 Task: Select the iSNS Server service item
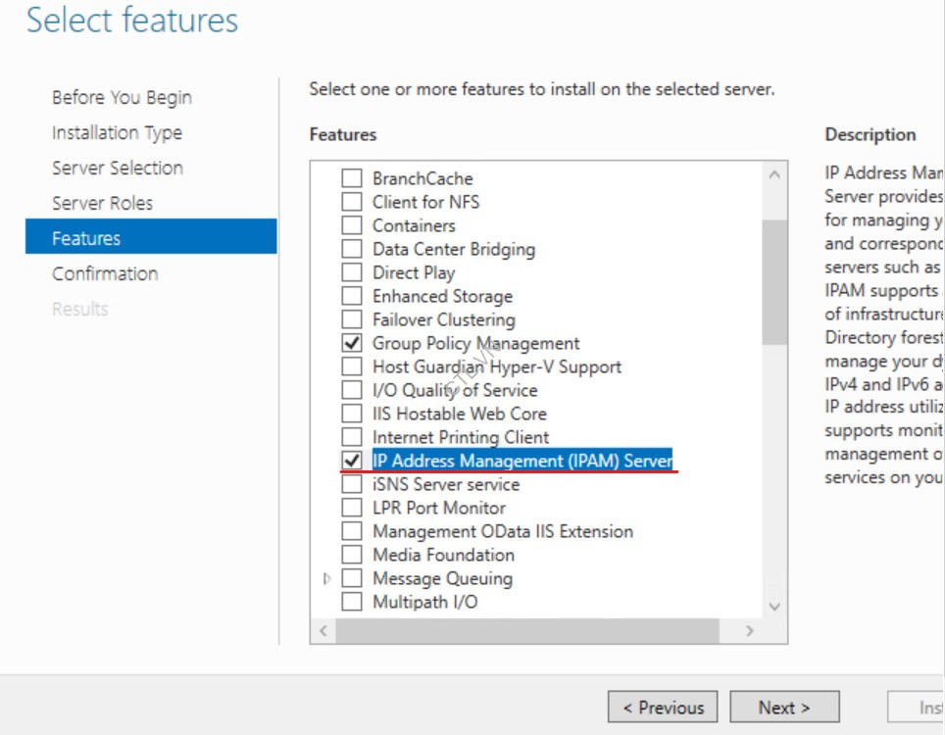click(445, 484)
